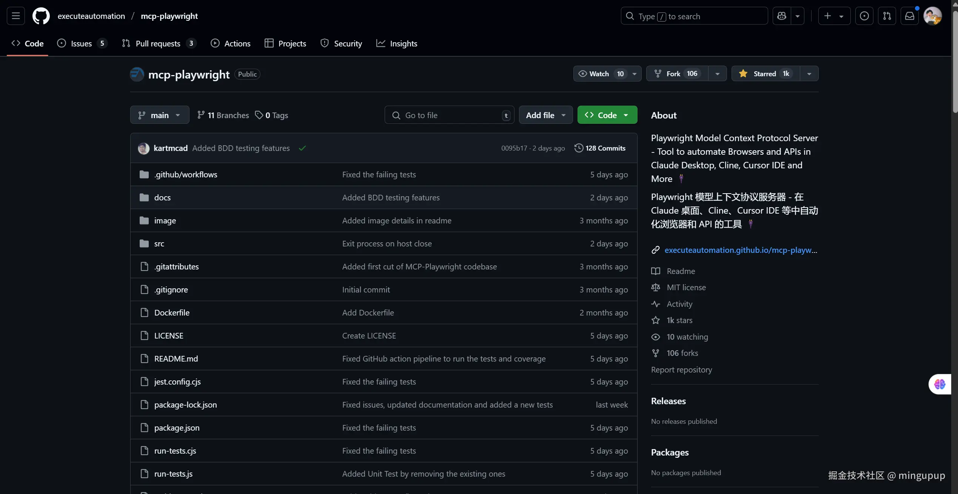Image resolution: width=958 pixels, height=494 pixels.
Task: Click the commit status green checkmark
Action: tap(302, 148)
